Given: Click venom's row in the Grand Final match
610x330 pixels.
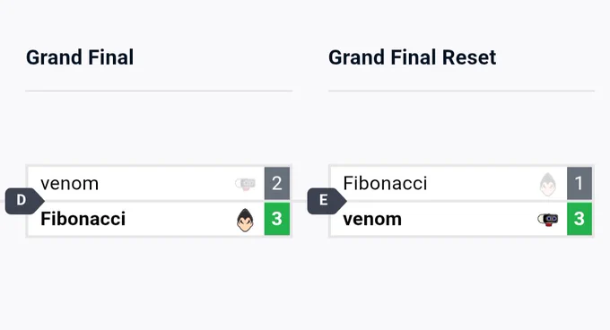Looking at the screenshot, I should [x=159, y=184].
